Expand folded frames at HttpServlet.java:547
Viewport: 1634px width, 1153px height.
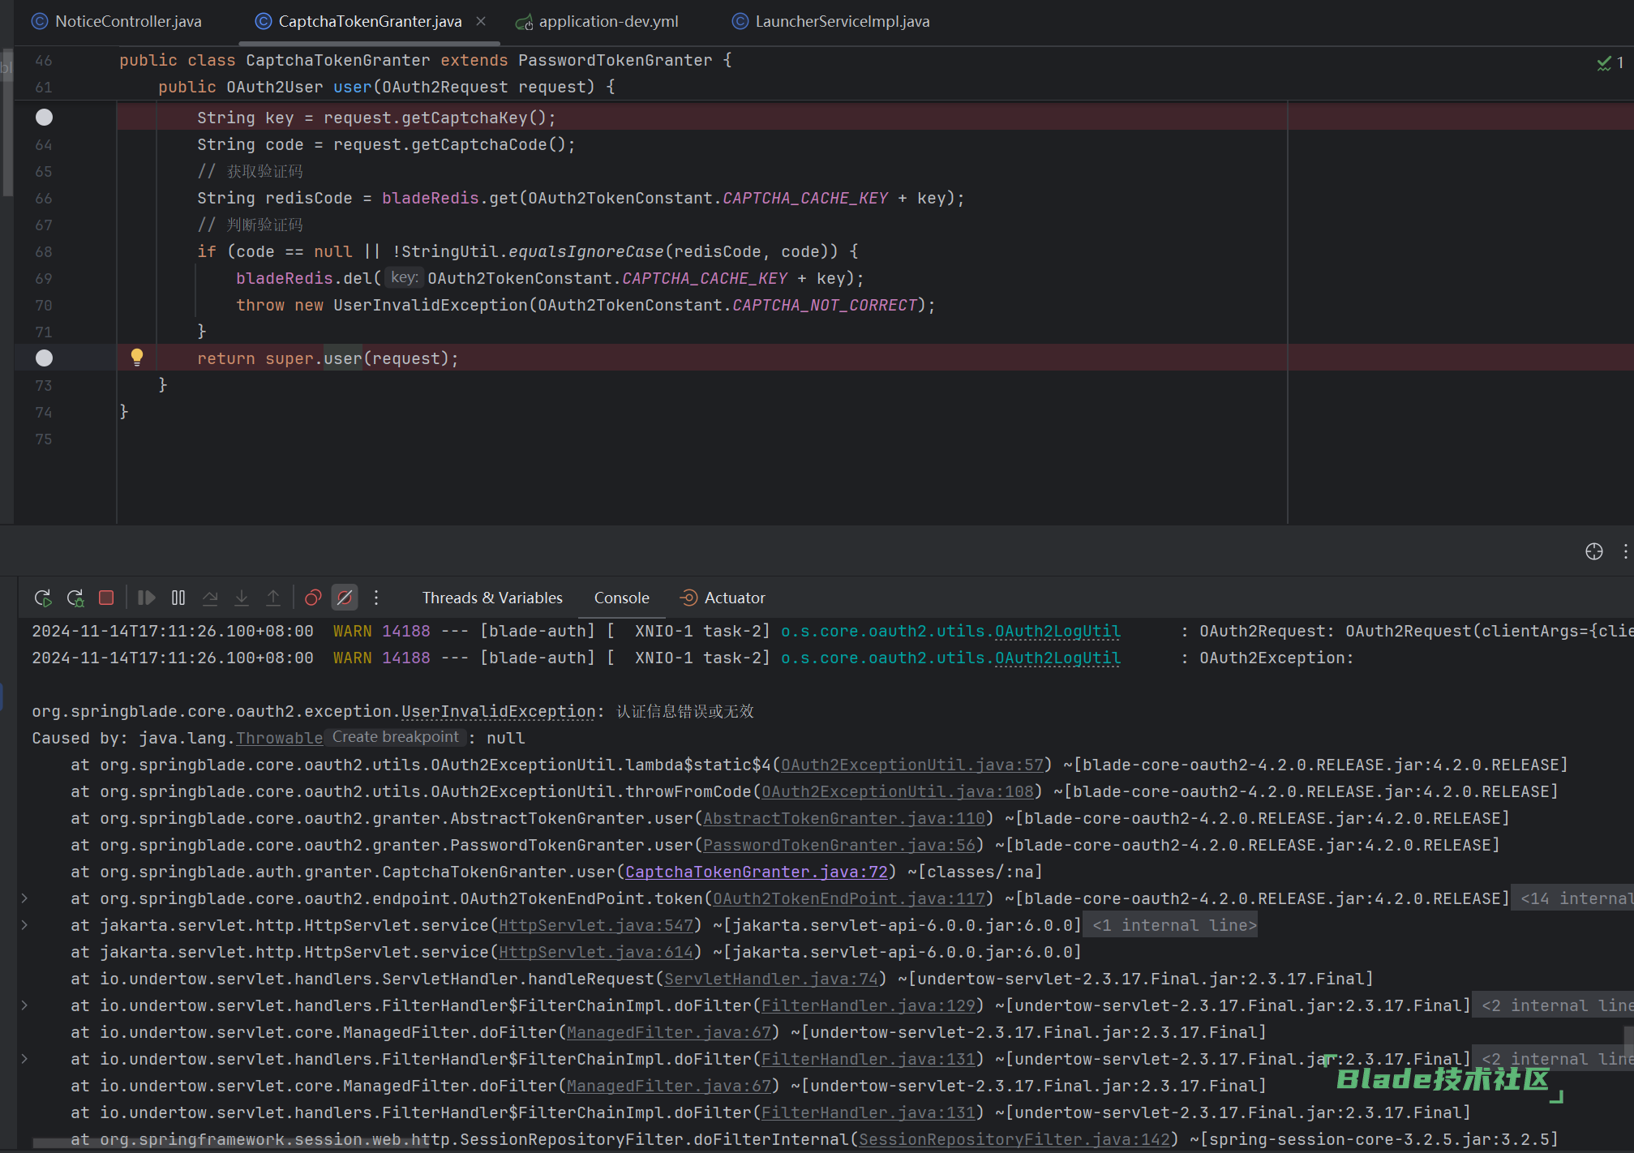(x=24, y=925)
